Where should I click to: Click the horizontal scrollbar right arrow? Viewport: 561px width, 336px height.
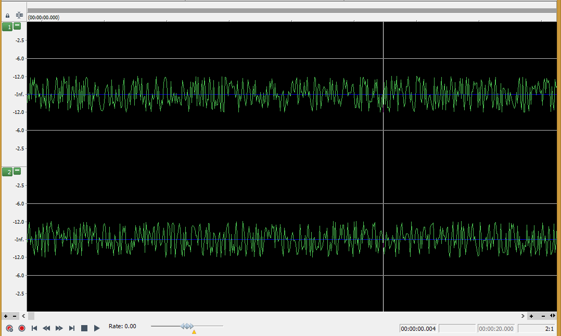[x=523, y=316]
